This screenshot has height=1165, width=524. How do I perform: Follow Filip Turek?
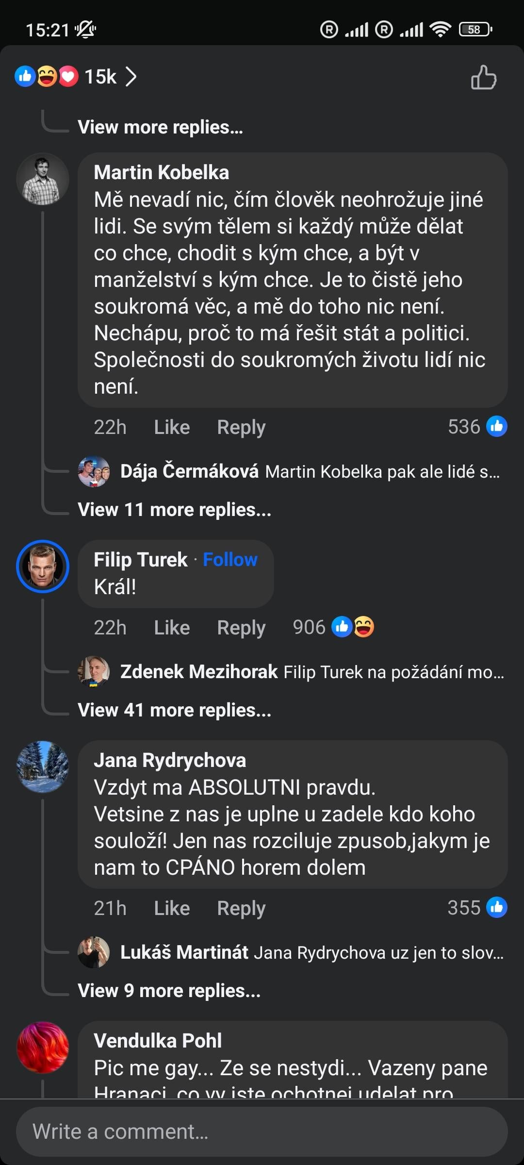(230, 560)
